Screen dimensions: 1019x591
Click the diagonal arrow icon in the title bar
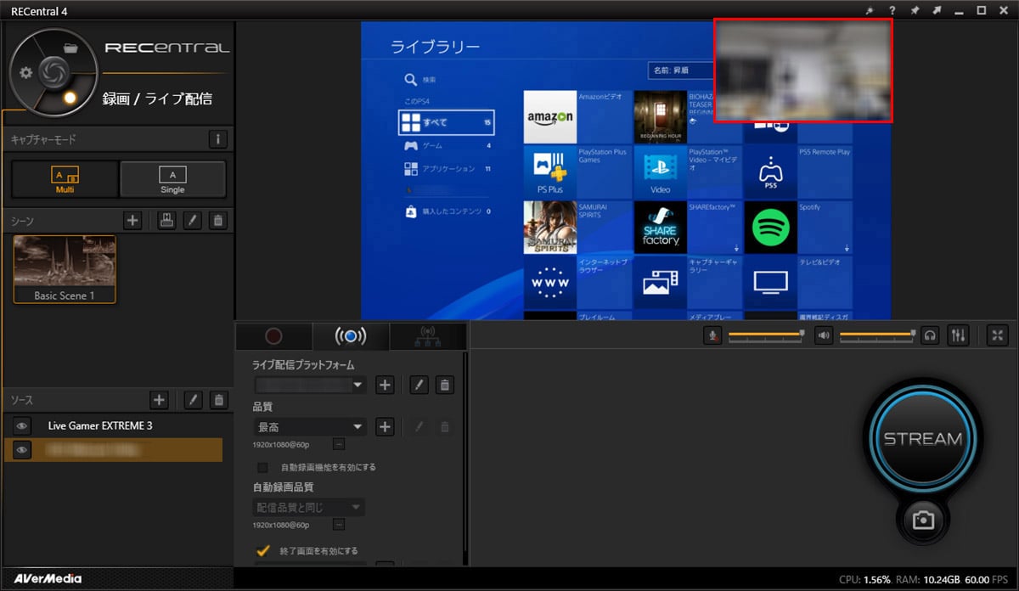[x=937, y=10]
